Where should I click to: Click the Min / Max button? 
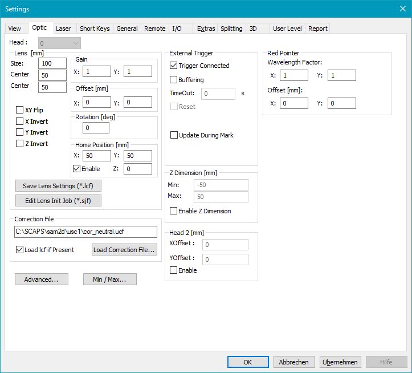109,279
